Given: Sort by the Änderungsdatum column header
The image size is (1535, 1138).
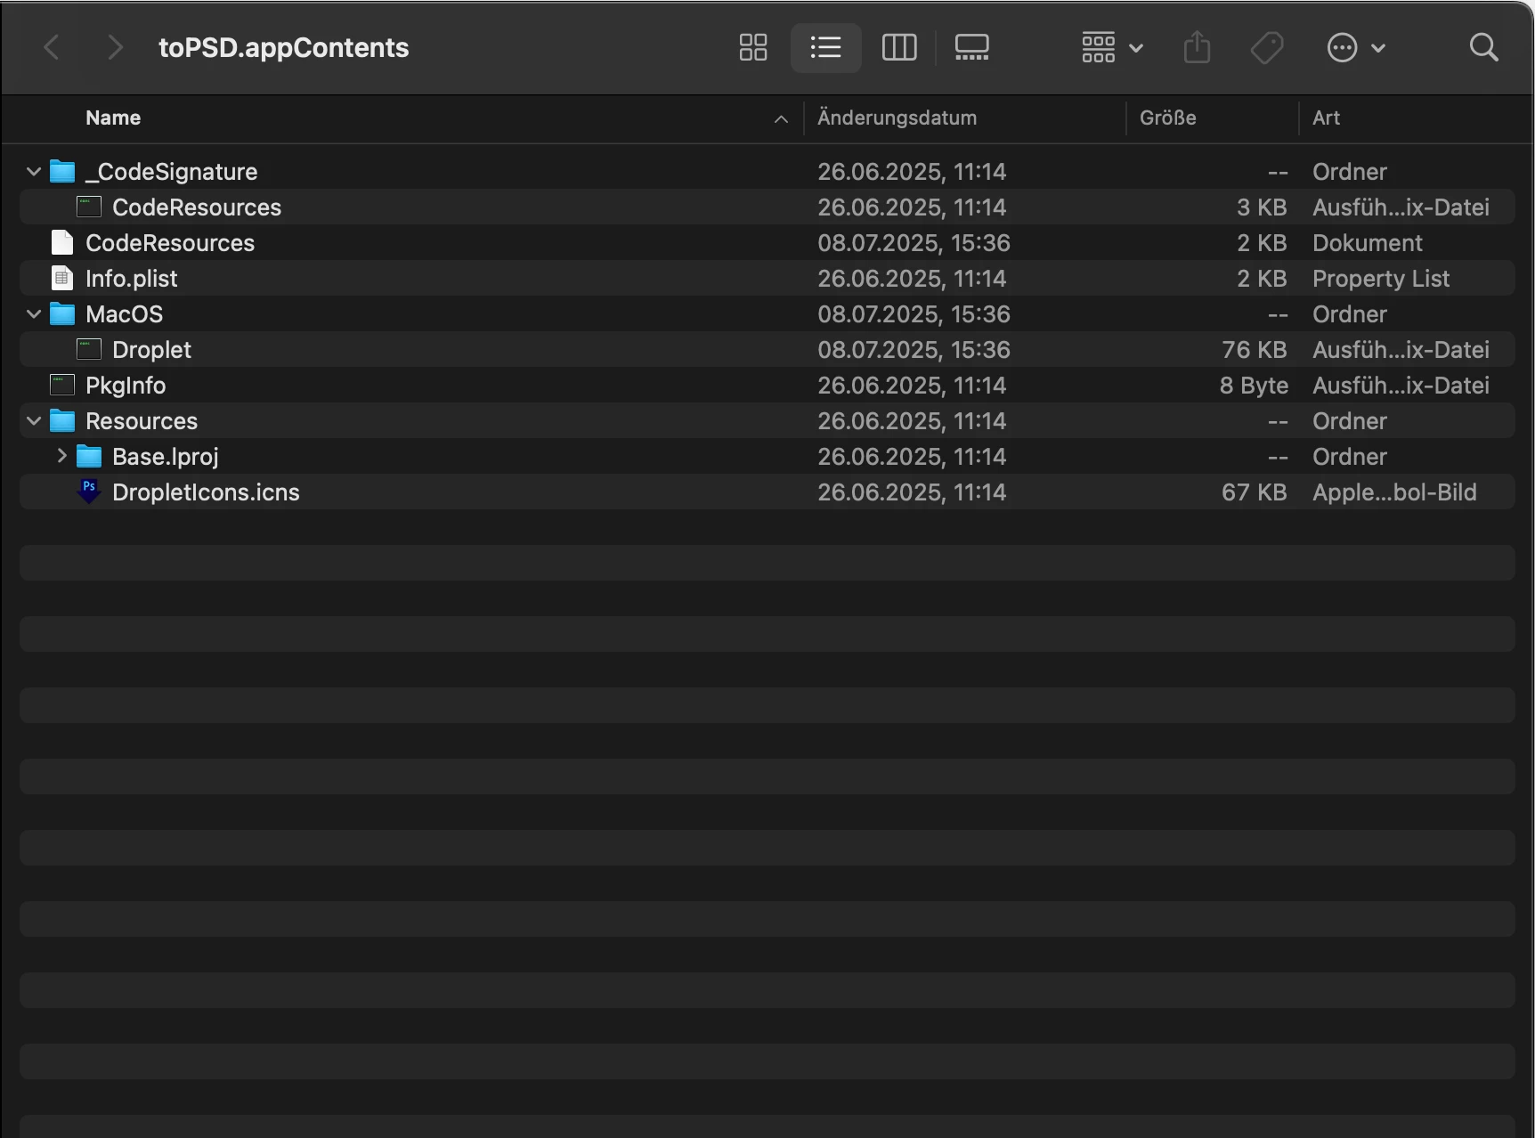Looking at the screenshot, I should (x=897, y=118).
